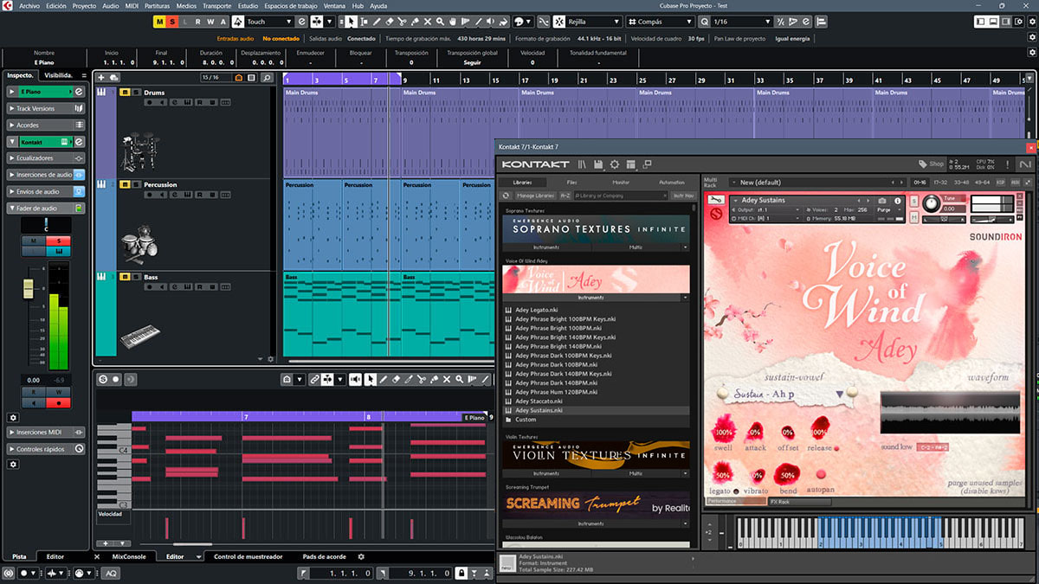Refresh Kontakt libraries list icon
The height and width of the screenshot is (584, 1039).
[x=507, y=196]
